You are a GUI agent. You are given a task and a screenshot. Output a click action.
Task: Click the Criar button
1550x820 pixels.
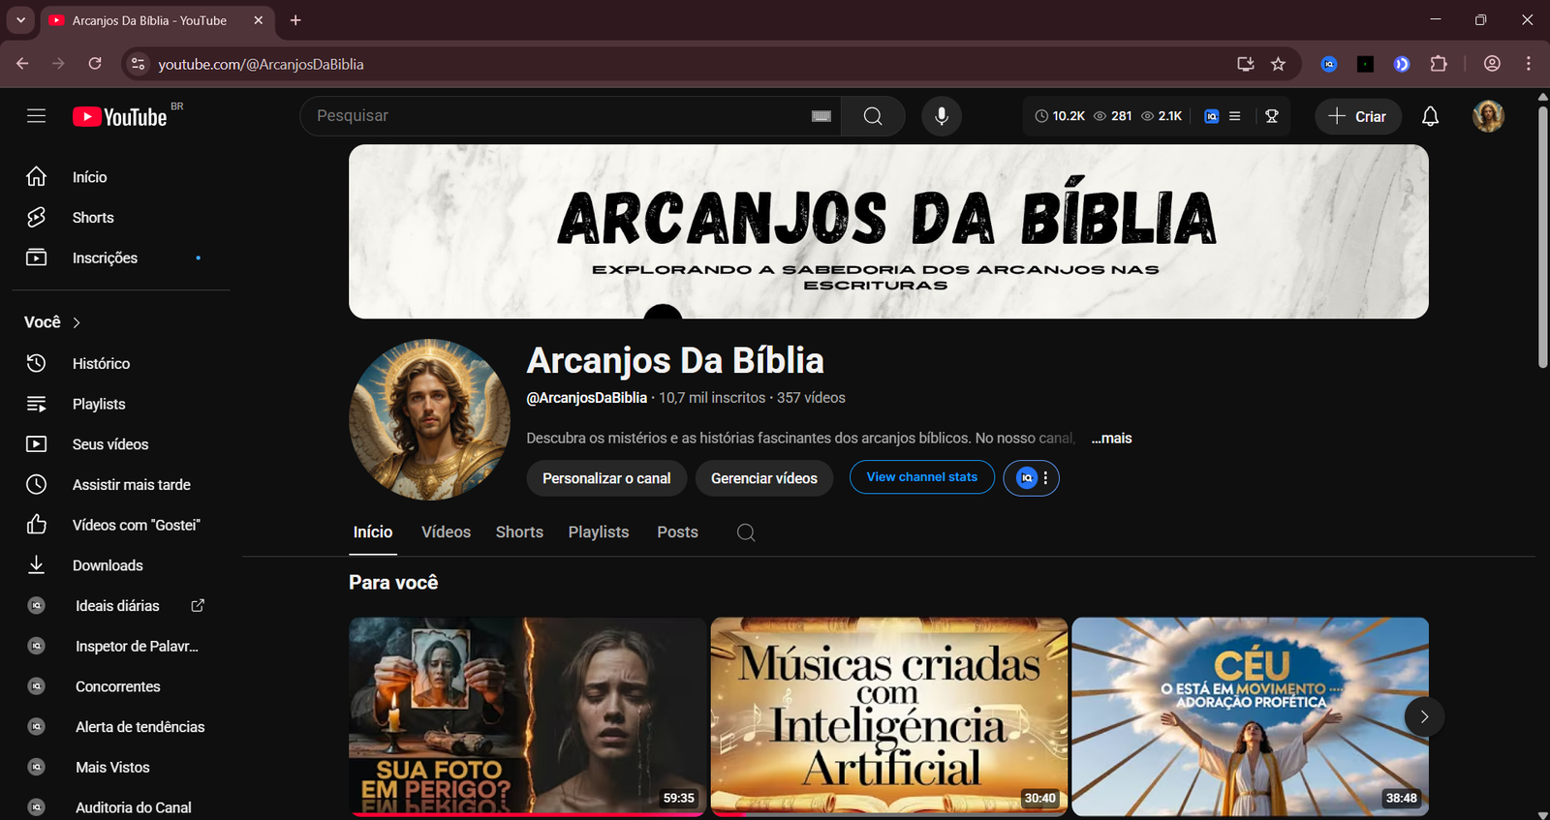1358,116
